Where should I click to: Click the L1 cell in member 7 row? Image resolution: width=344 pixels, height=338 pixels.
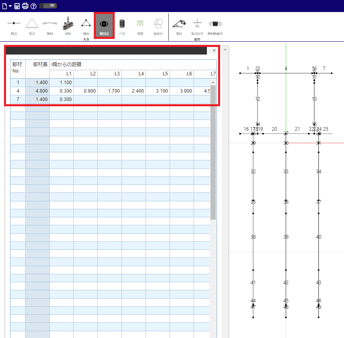[62, 99]
